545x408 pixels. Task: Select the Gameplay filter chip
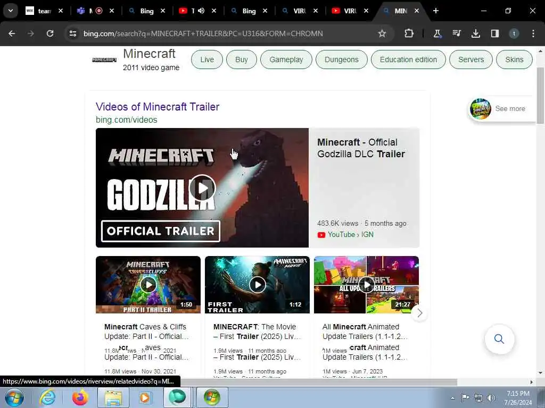(286, 59)
